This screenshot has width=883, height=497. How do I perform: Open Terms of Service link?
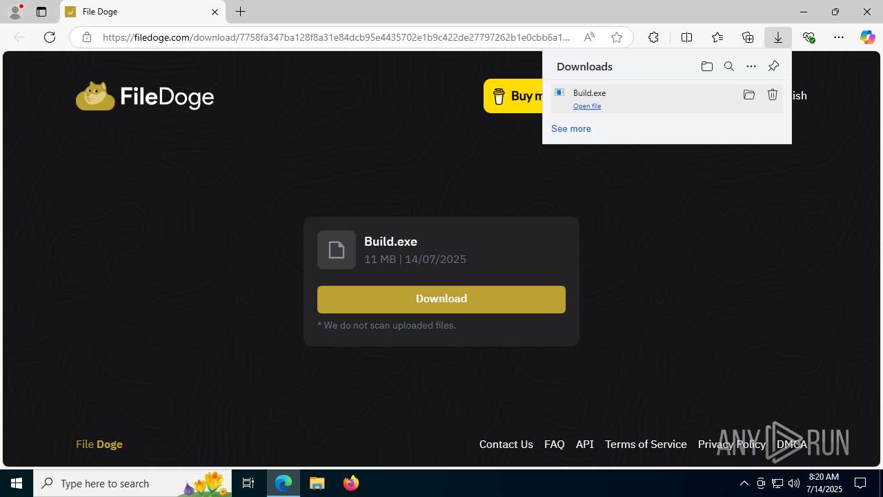click(646, 445)
